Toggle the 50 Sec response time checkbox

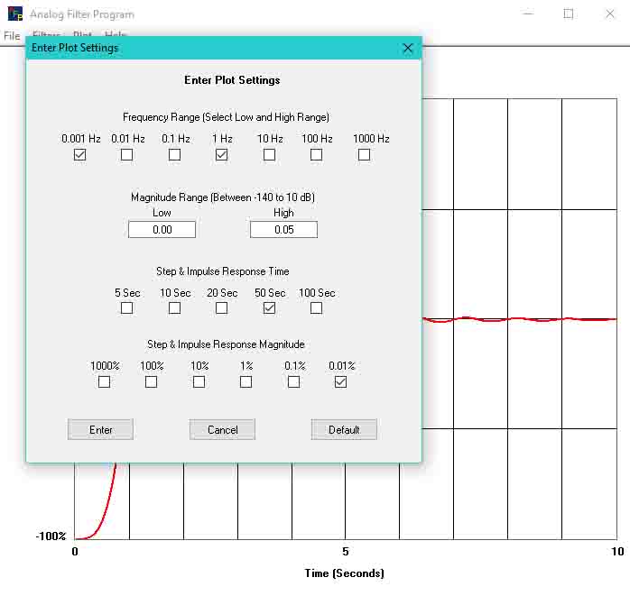click(x=269, y=308)
